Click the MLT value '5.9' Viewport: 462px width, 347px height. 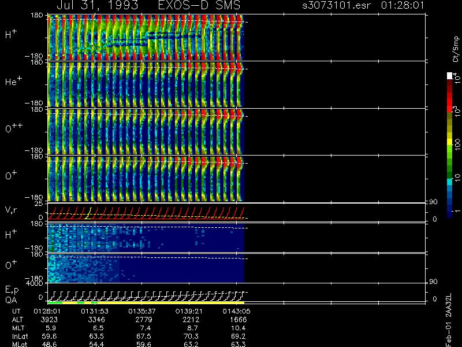tap(51, 328)
